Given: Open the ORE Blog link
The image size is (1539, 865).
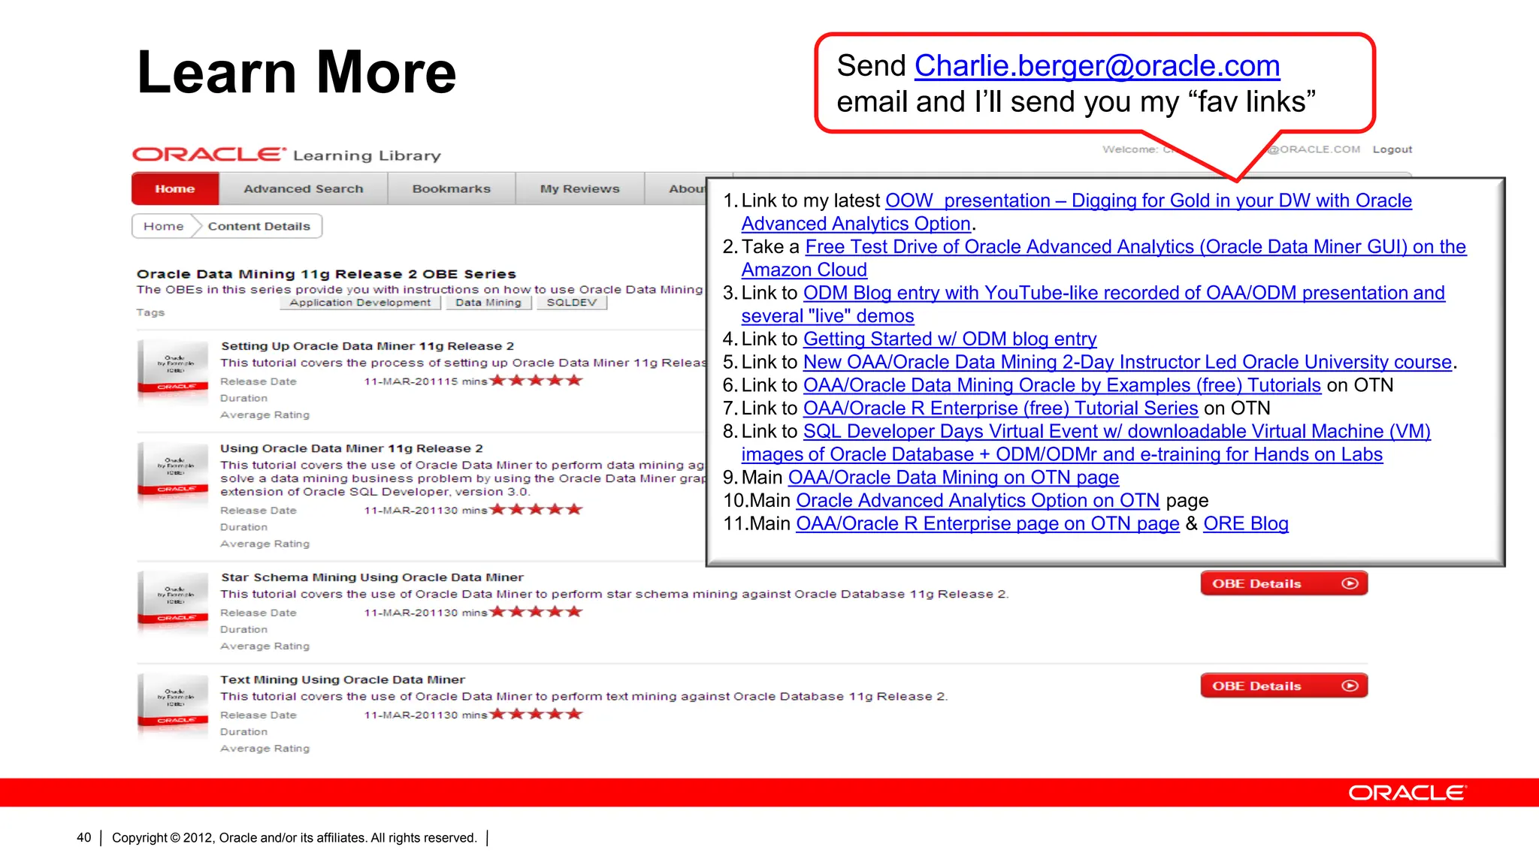Looking at the screenshot, I should 1245,524.
